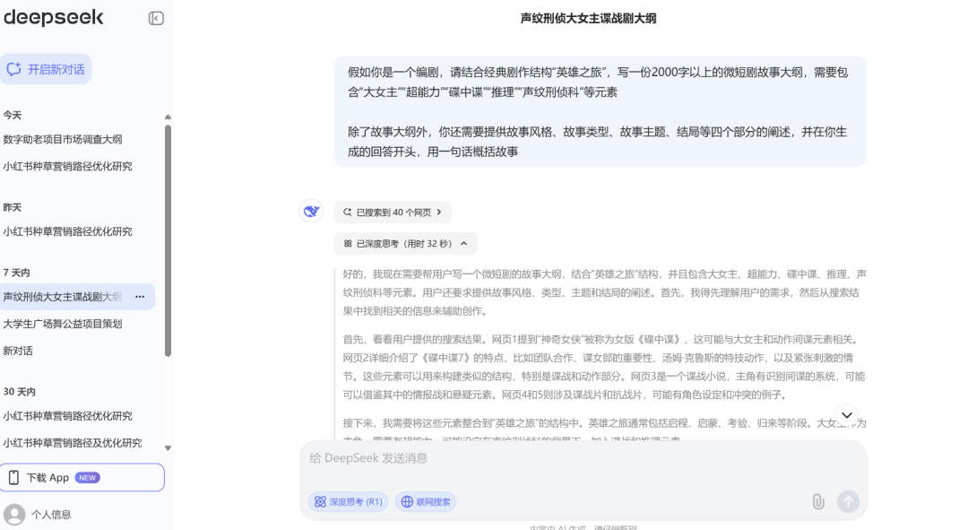The image size is (968, 530).
Task: Expand the 已搜索到 40 个网页 results
Action: click(393, 213)
